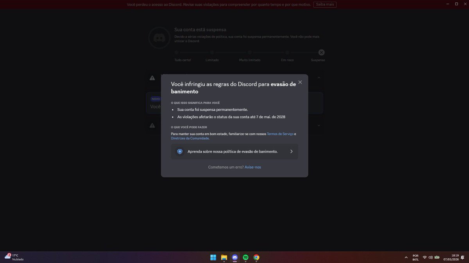The height and width of the screenshot is (263, 469).
Task: Click the Saiba mais button in the top banner
Action: [325, 5]
